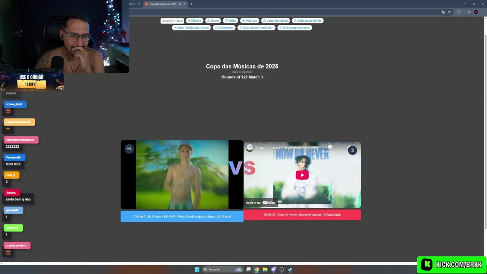Vote for Chefin - Mina Bandida
487x274 pixels.
click(182, 217)
